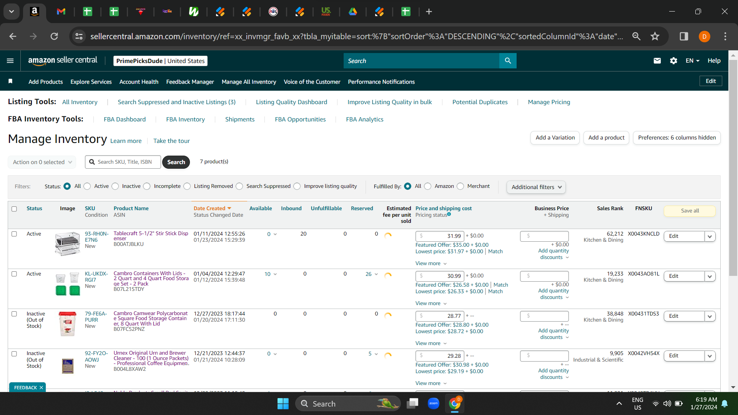Bookmark this page with the star icon
This screenshot has width=738, height=415.
pos(655,36)
